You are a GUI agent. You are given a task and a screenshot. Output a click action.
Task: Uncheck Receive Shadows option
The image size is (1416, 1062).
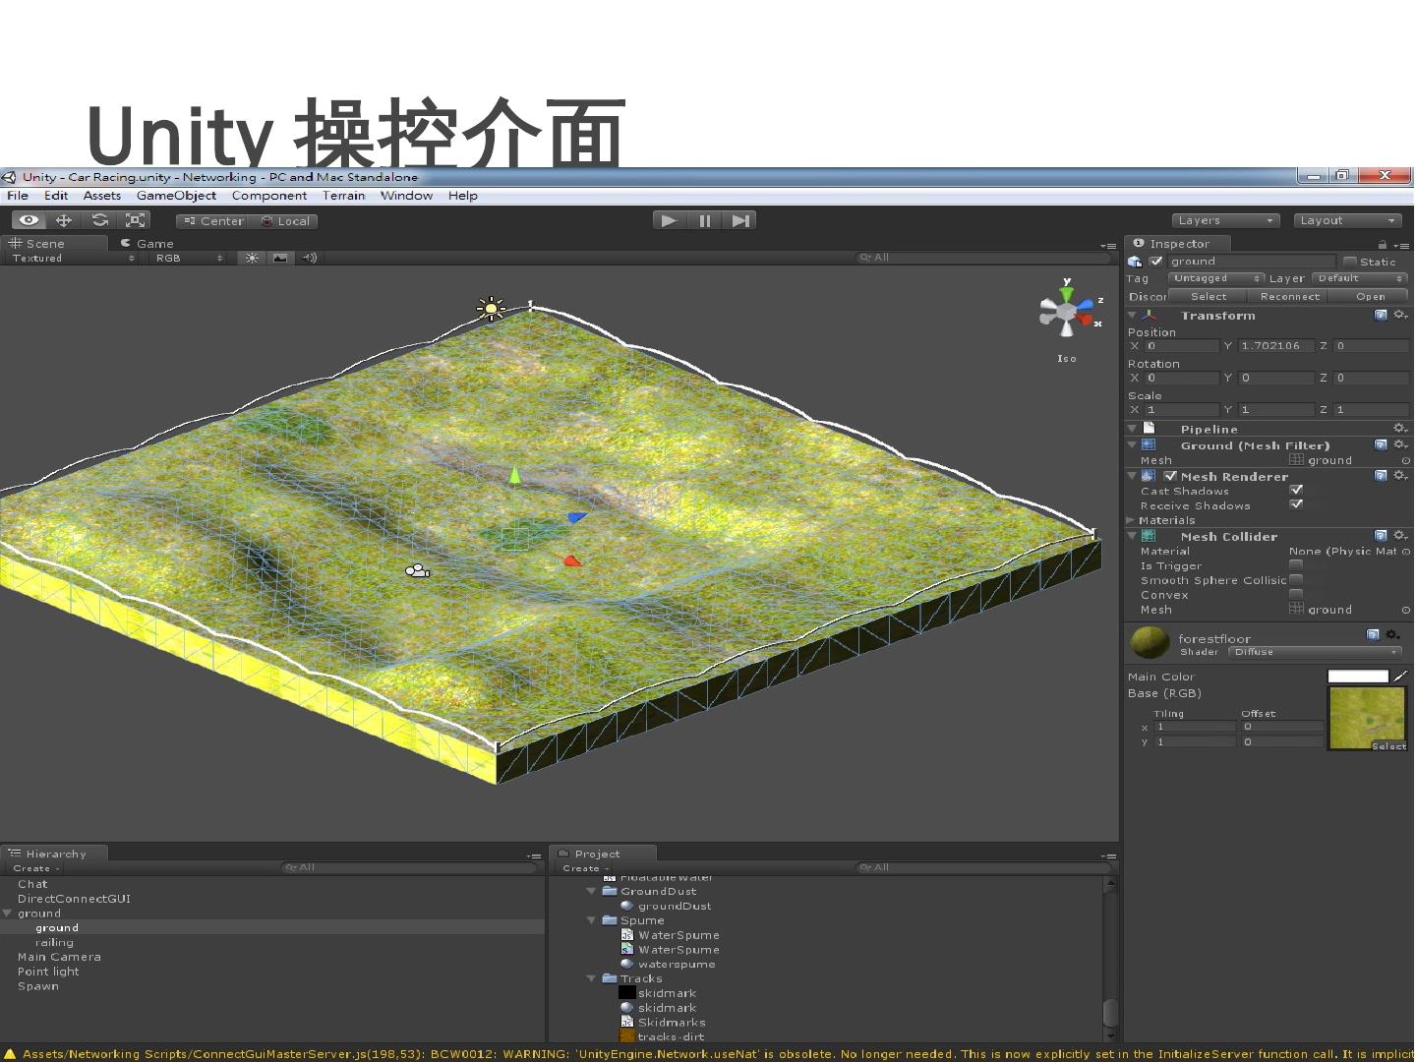[x=1296, y=504]
